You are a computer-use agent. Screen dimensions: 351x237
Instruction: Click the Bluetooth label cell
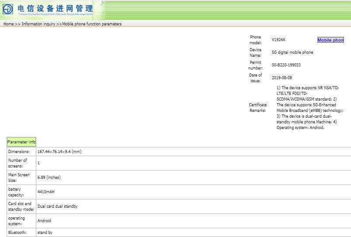(x=21, y=233)
